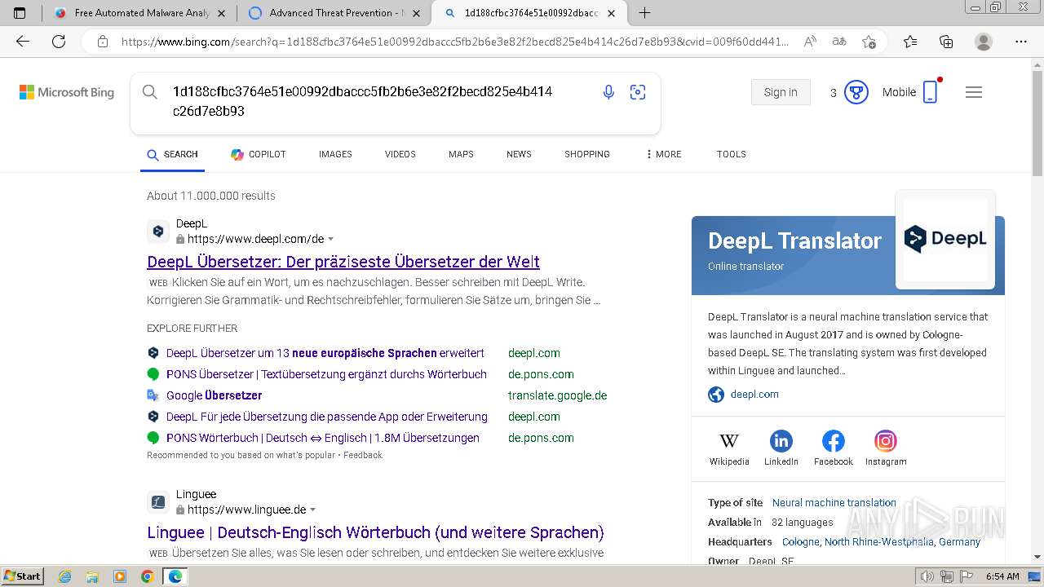The height and width of the screenshot is (587, 1044).
Task: Go to Microsoft Bing home logo
Action: tap(67, 92)
